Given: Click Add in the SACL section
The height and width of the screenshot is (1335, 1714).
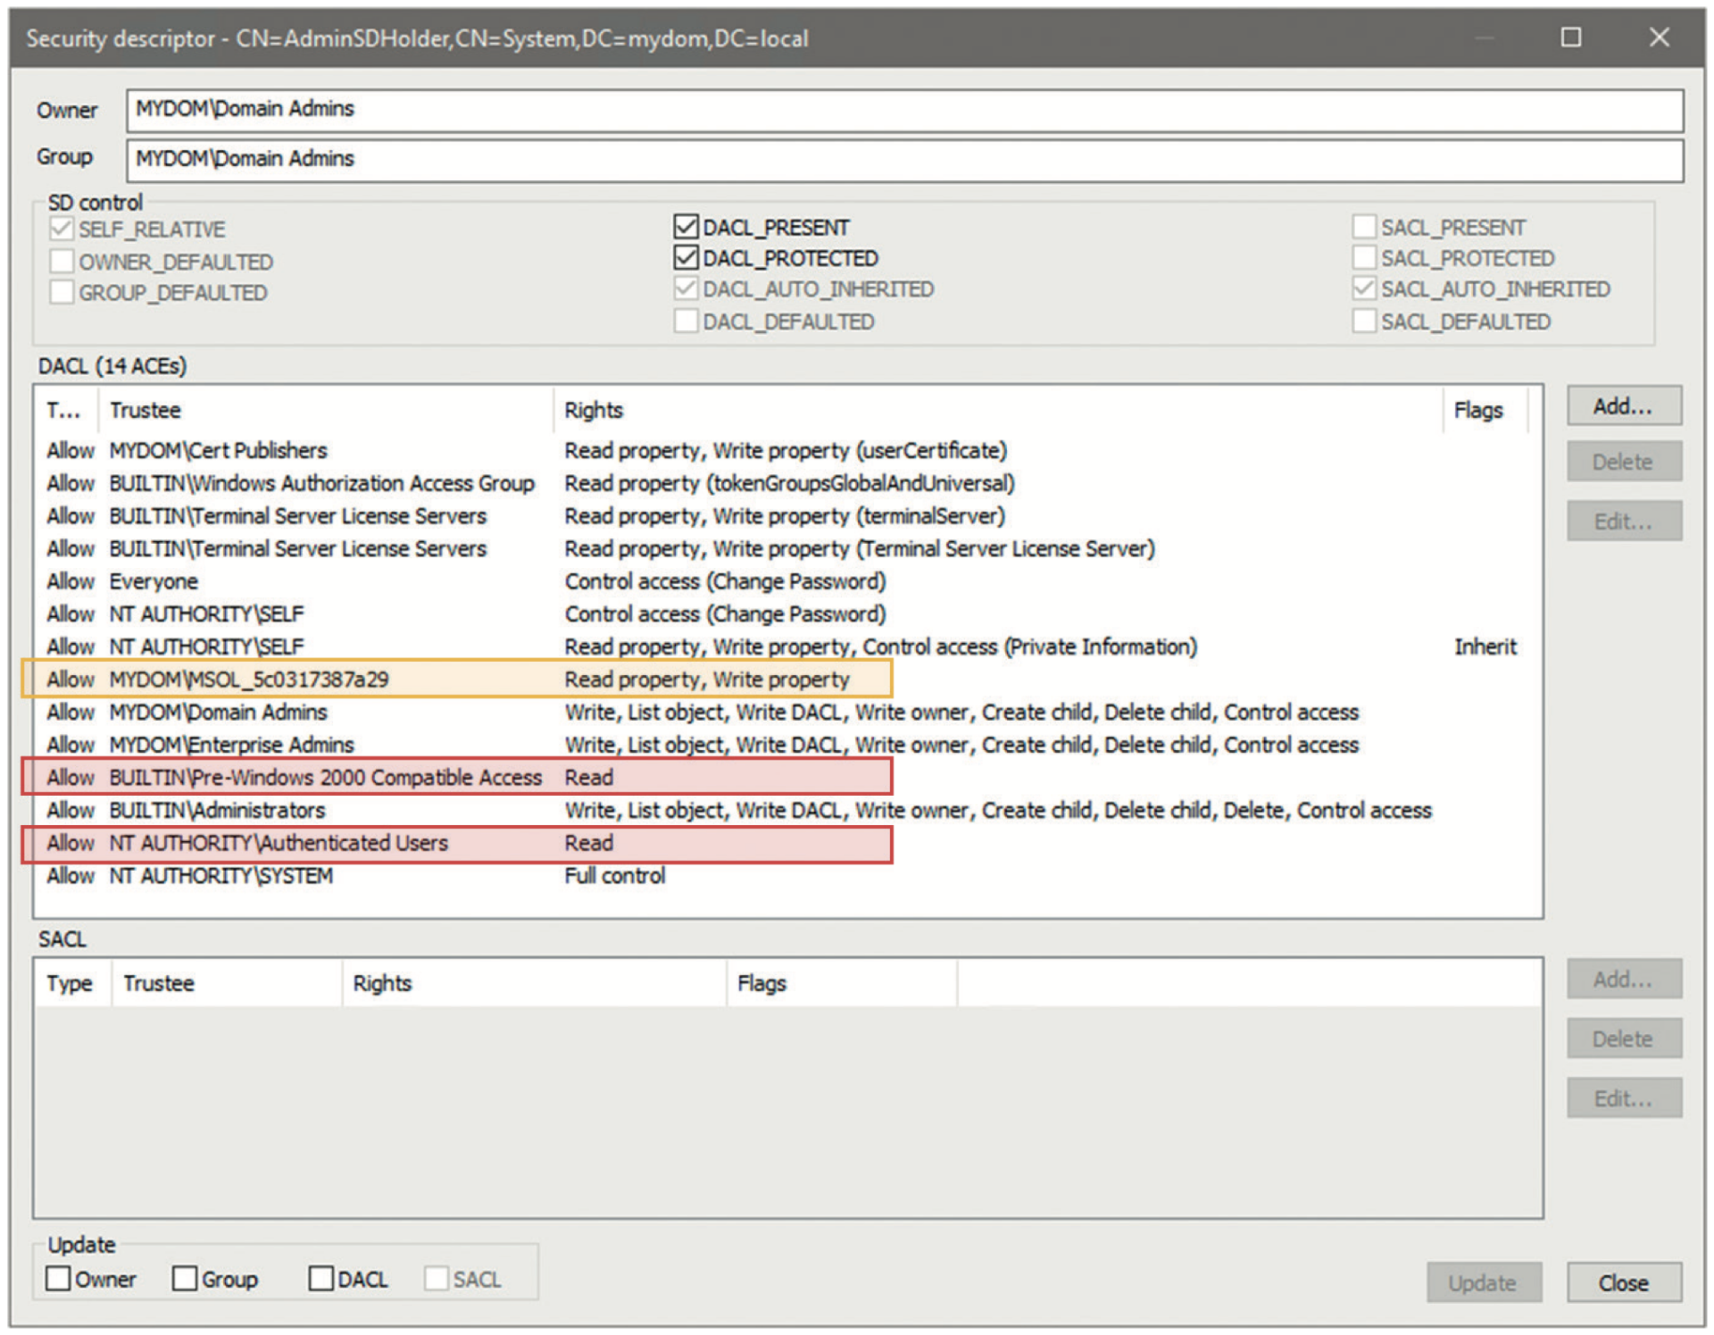Looking at the screenshot, I should point(1623,979).
